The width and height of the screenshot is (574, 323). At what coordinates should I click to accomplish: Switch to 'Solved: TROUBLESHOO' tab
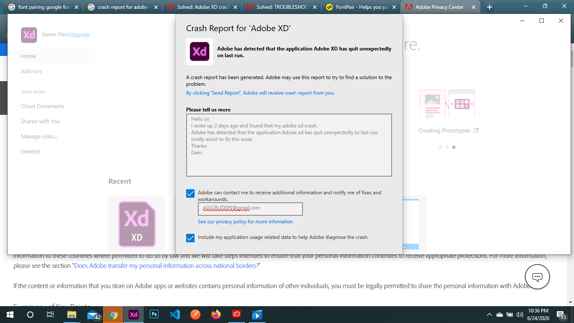click(x=282, y=7)
